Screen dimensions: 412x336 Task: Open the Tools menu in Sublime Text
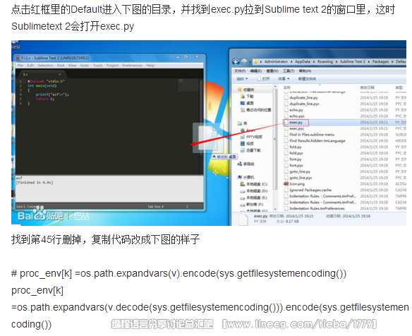(x=97, y=65)
